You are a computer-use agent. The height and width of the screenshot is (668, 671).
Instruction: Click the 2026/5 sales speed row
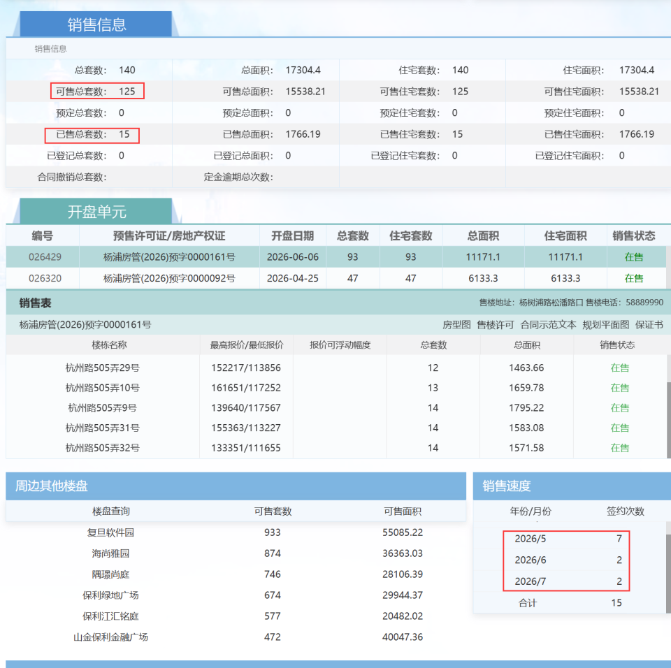pos(568,538)
